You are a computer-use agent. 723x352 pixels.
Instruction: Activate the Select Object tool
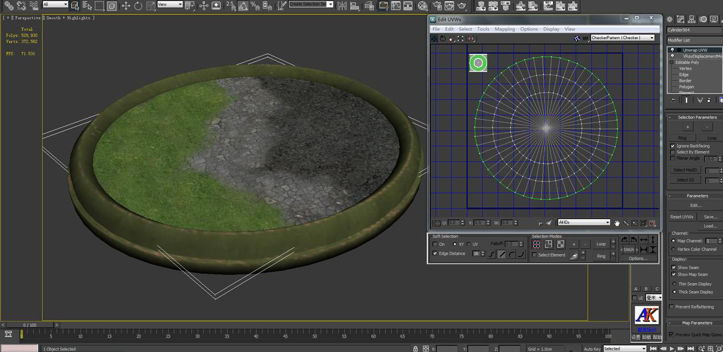(75, 6)
